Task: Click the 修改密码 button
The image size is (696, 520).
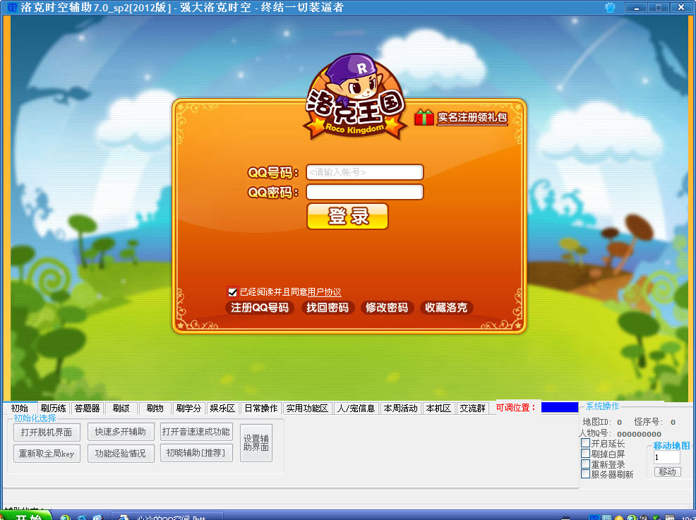Action: (387, 308)
